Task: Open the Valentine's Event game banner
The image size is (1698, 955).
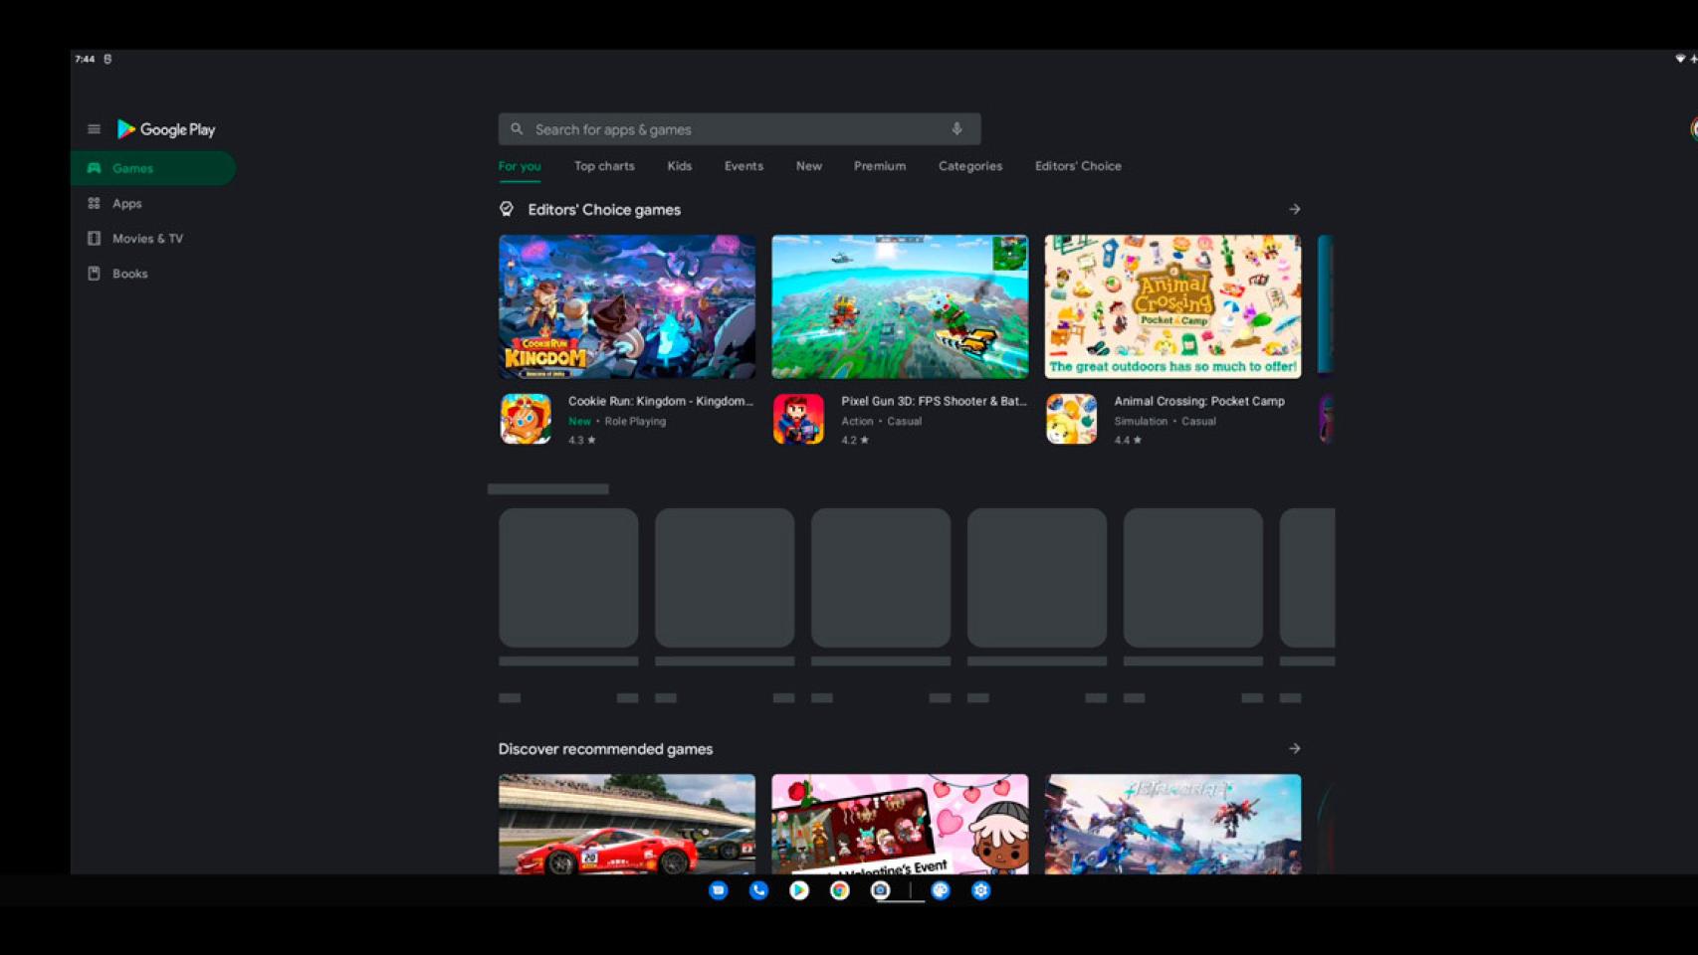Action: pos(900,825)
